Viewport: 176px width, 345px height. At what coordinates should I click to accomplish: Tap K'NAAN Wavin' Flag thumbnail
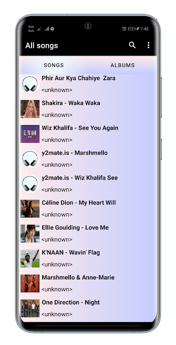click(30, 258)
